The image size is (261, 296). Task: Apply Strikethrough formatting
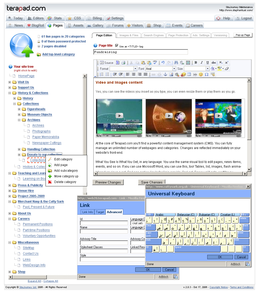pyautogui.click(x=213, y=63)
